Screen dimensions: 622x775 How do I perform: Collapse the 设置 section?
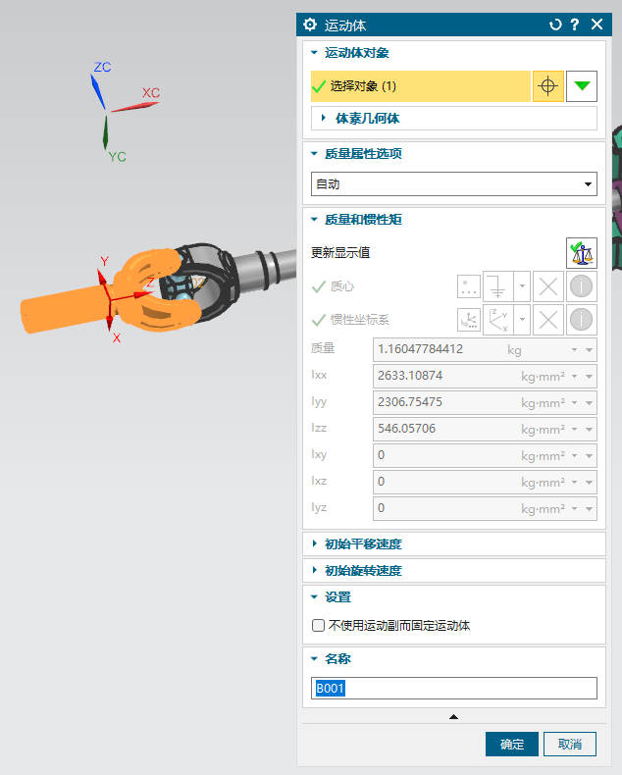click(x=337, y=596)
